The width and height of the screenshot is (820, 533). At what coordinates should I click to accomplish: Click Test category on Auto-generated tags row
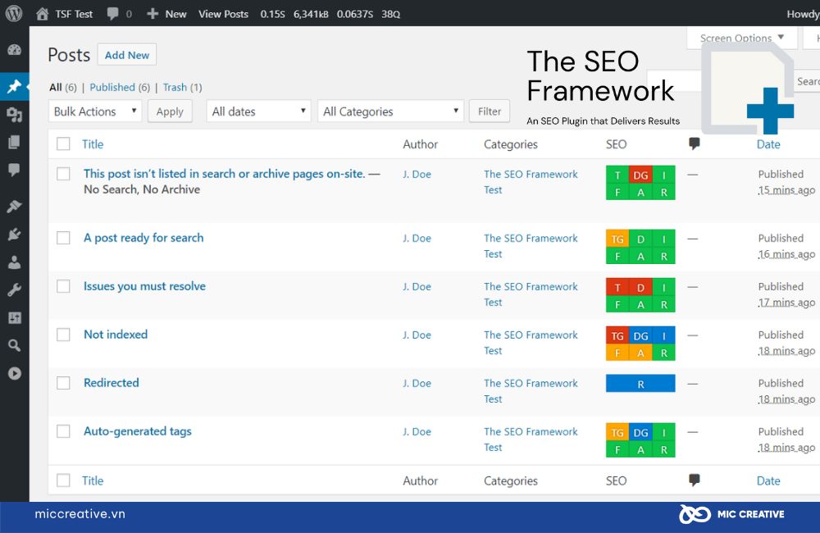pos(493,447)
